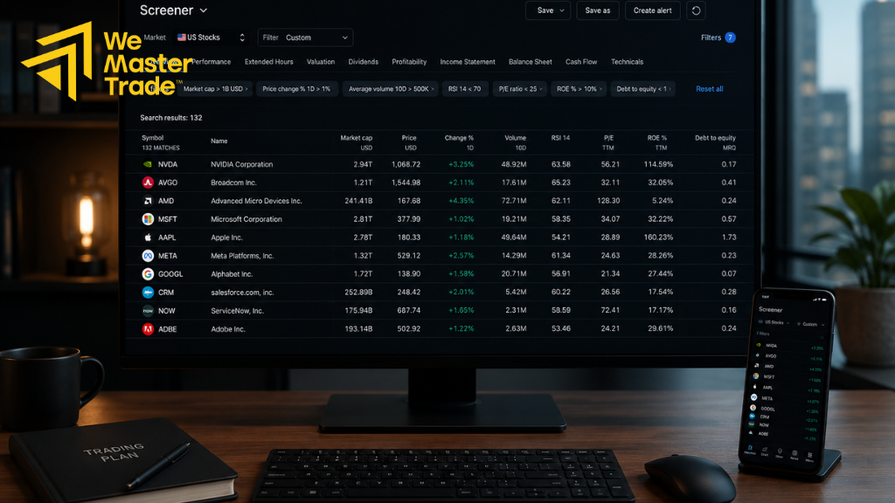Screen dimensions: 895x503
Task: Switch to the Performance tab
Action: [212, 62]
